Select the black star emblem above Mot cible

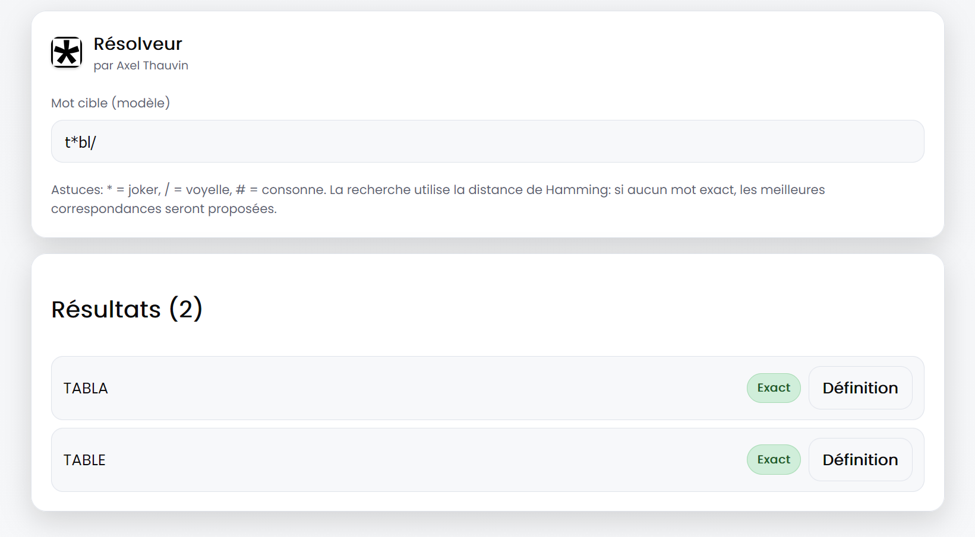coord(66,53)
